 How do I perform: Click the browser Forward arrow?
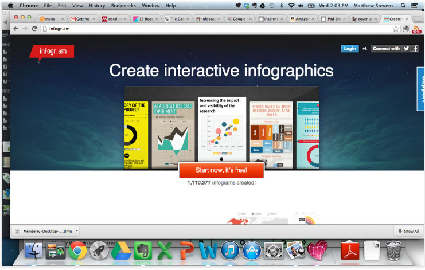tap(25, 29)
